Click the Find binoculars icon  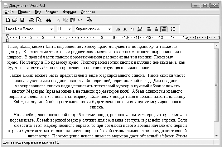(48, 20)
